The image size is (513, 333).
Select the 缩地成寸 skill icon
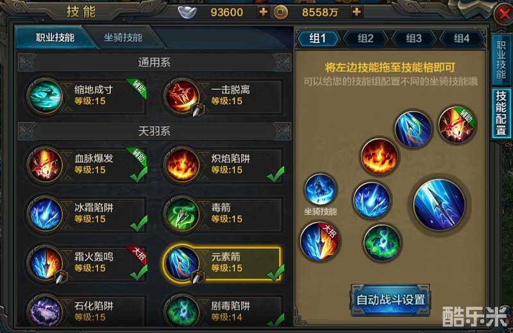point(45,96)
